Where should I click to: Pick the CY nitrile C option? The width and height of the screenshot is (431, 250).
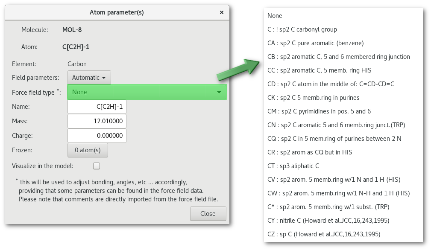[328, 221]
